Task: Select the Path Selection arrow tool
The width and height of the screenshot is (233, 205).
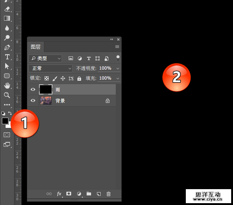Action: (7, 66)
